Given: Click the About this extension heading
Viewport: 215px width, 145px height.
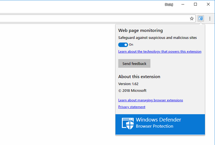Looking at the screenshot, I should click(139, 77).
